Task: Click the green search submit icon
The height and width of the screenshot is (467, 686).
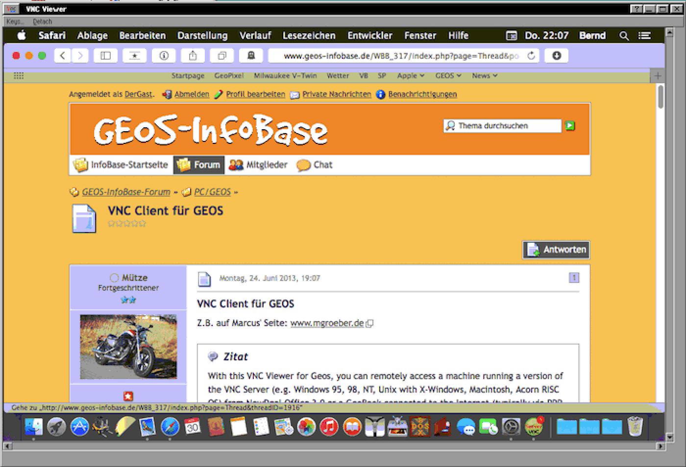Action: pyautogui.click(x=570, y=126)
